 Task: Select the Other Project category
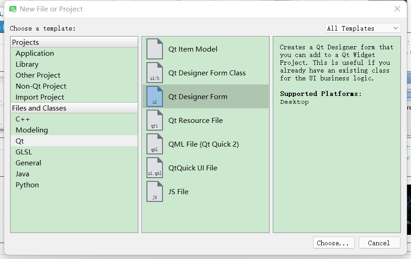click(74, 75)
